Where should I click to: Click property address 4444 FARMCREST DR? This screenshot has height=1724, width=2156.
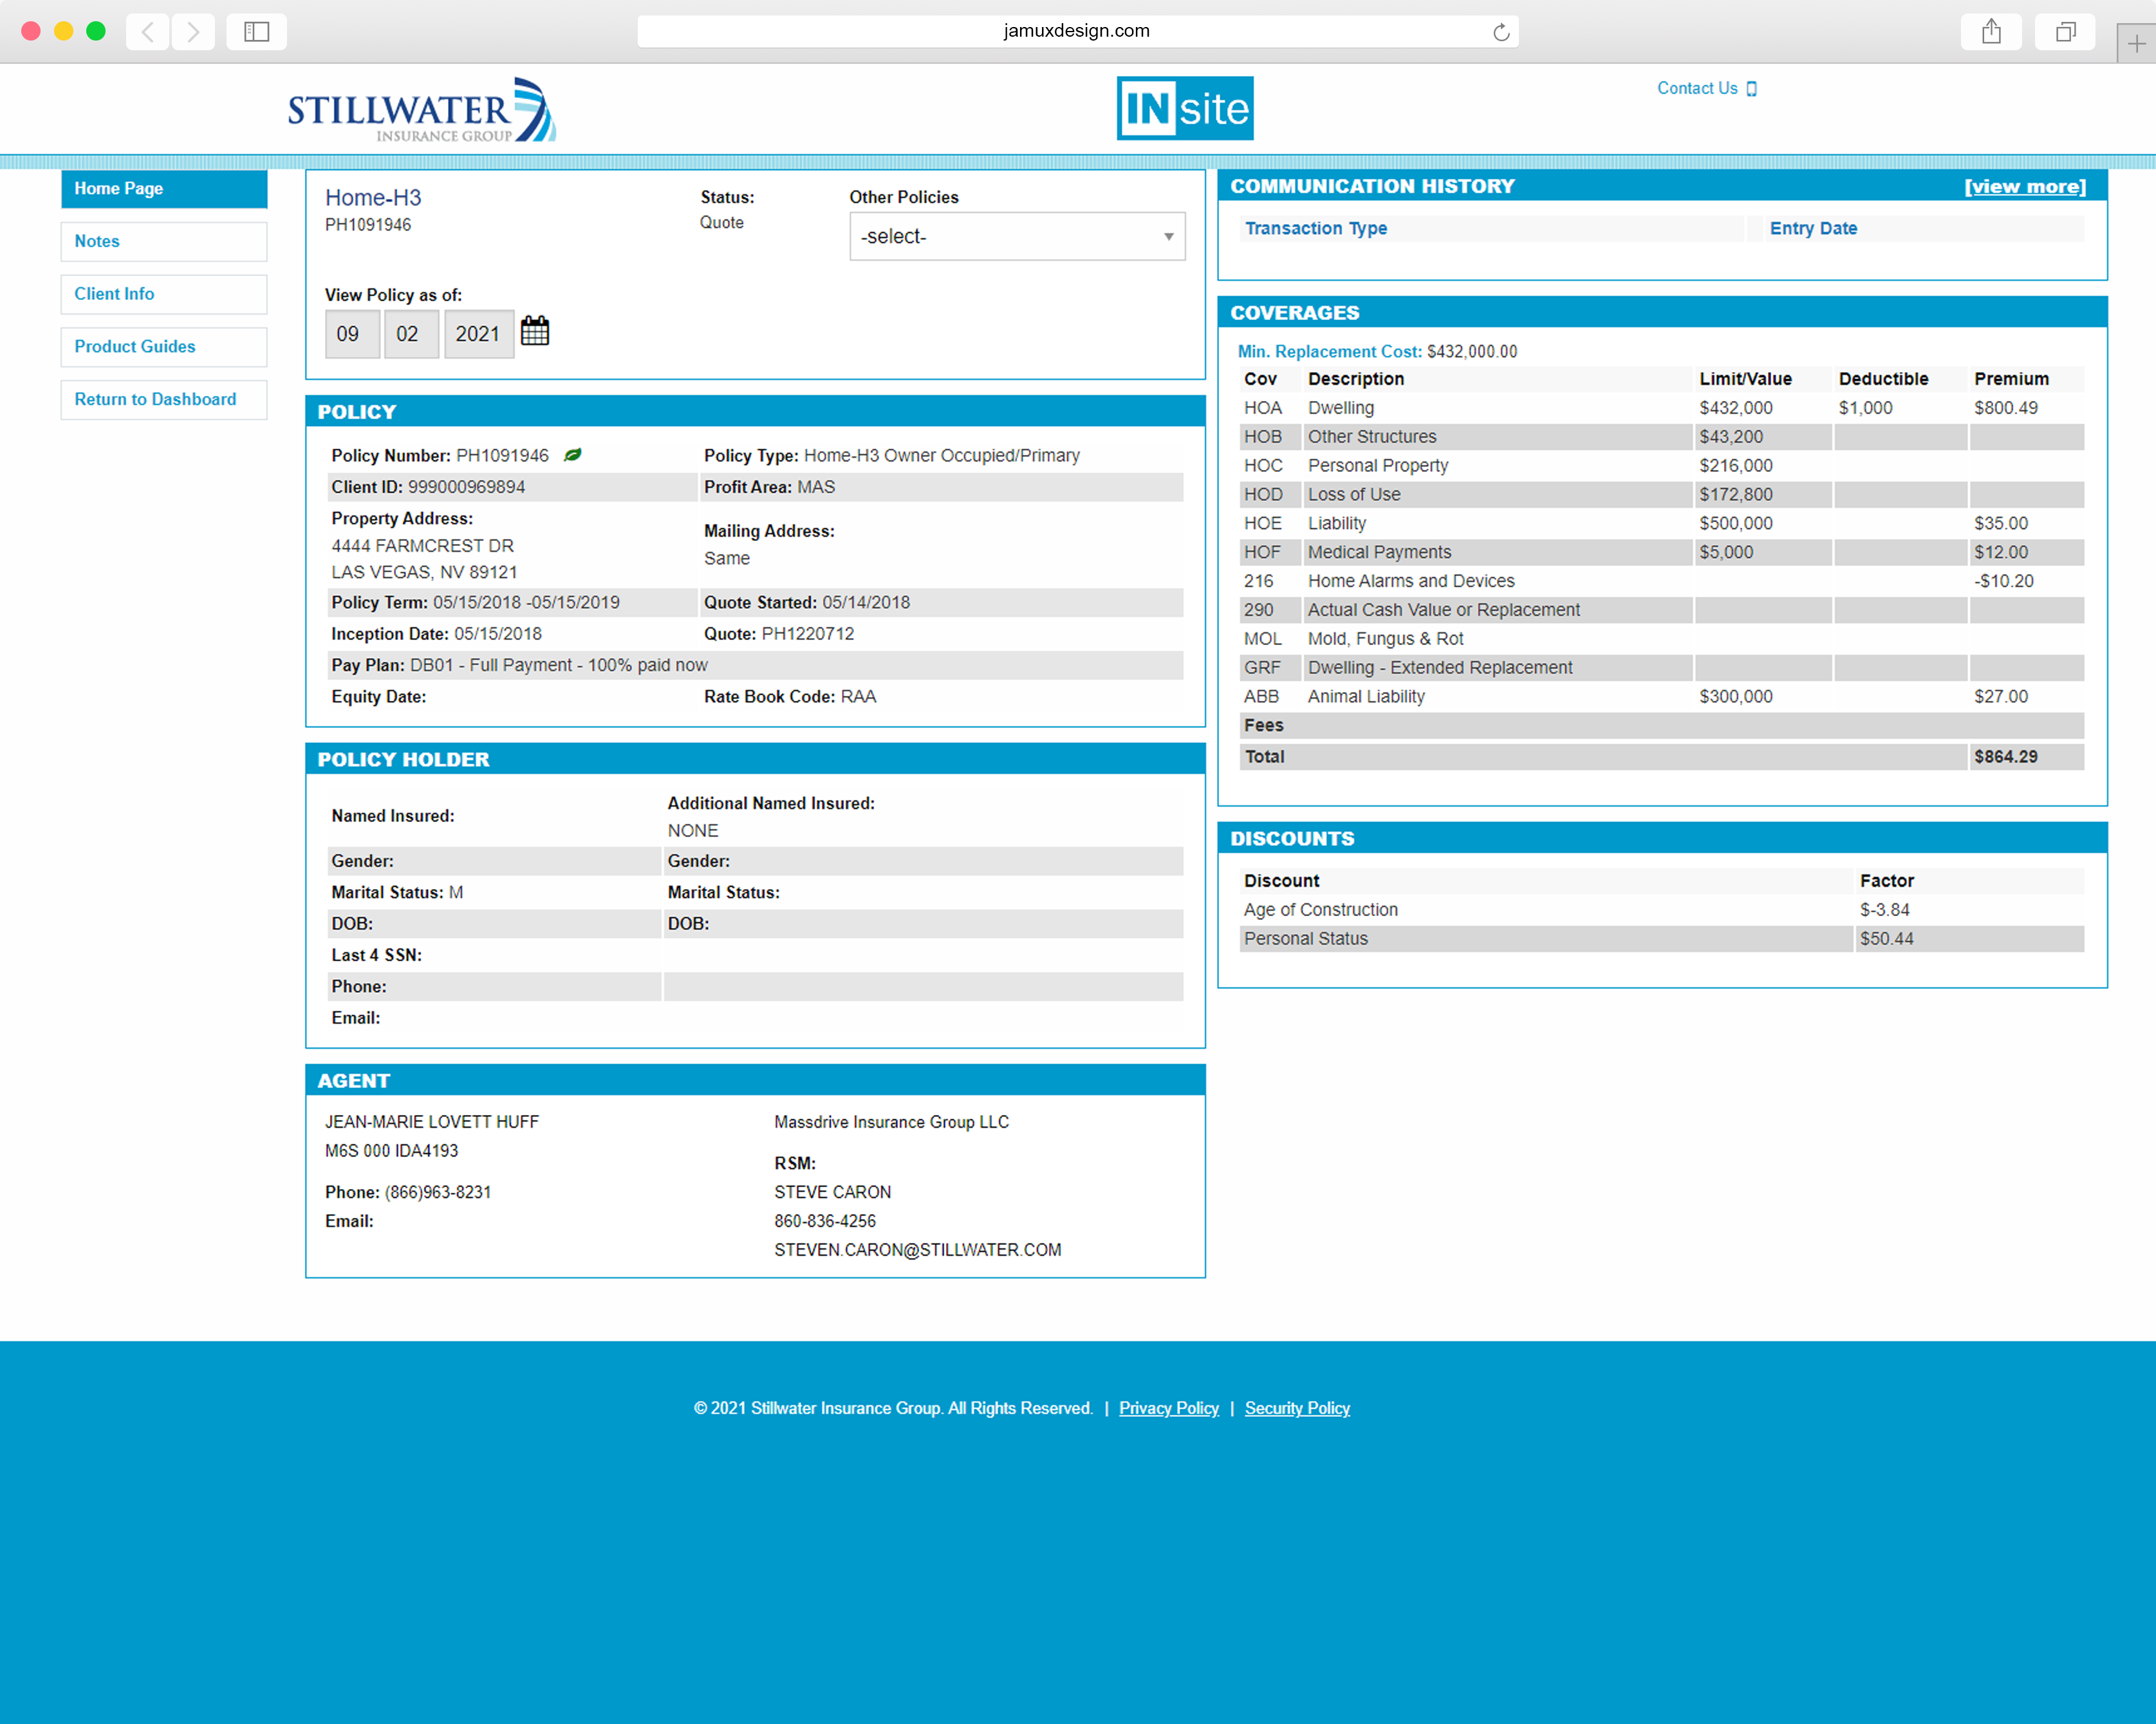[422, 546]
